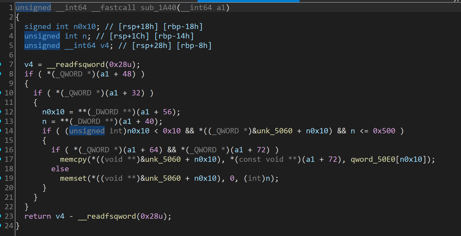
Task: Click the [rsp+1Ch] stack comment
Action: [x=129, y=36]
